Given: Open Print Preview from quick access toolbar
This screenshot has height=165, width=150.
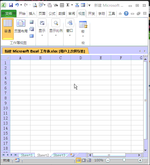Looking at the screenshot, I should [x=35, y=5].
